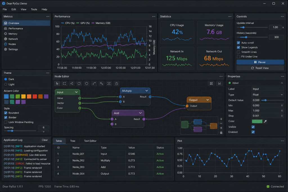288x192 pixels.
Task: Open the Node Editor panel ellipsis menu
Action: [221, 76]
